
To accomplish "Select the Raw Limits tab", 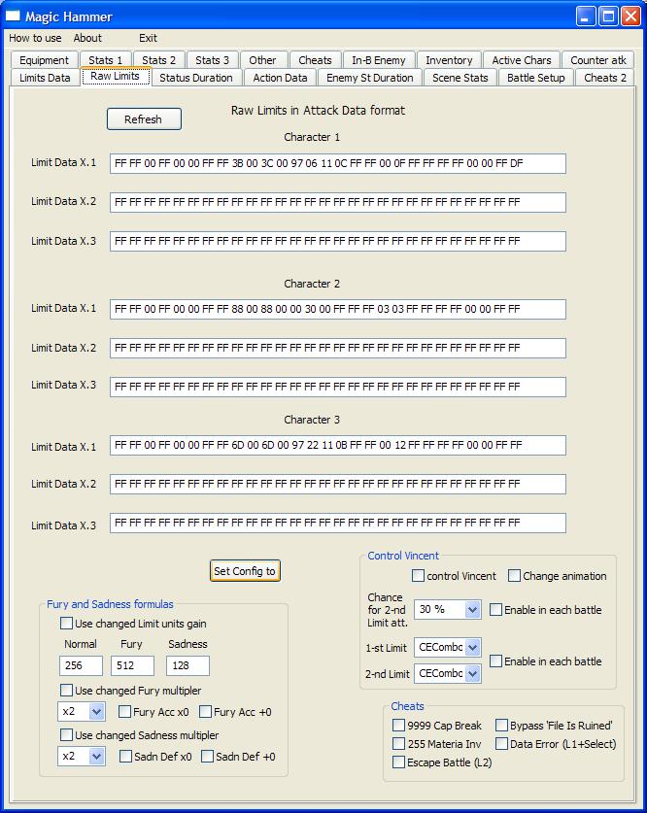I will point(115,76).
